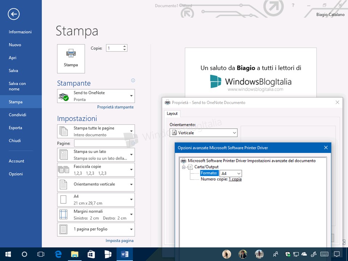The width and height of the screenshot is (348, 261).
Task: Open the Imposta pagina link
Action: [120, 241]
